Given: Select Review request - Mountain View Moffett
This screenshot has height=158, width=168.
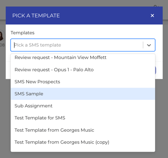Looking at the screenshot, I should tap(83, 57).
